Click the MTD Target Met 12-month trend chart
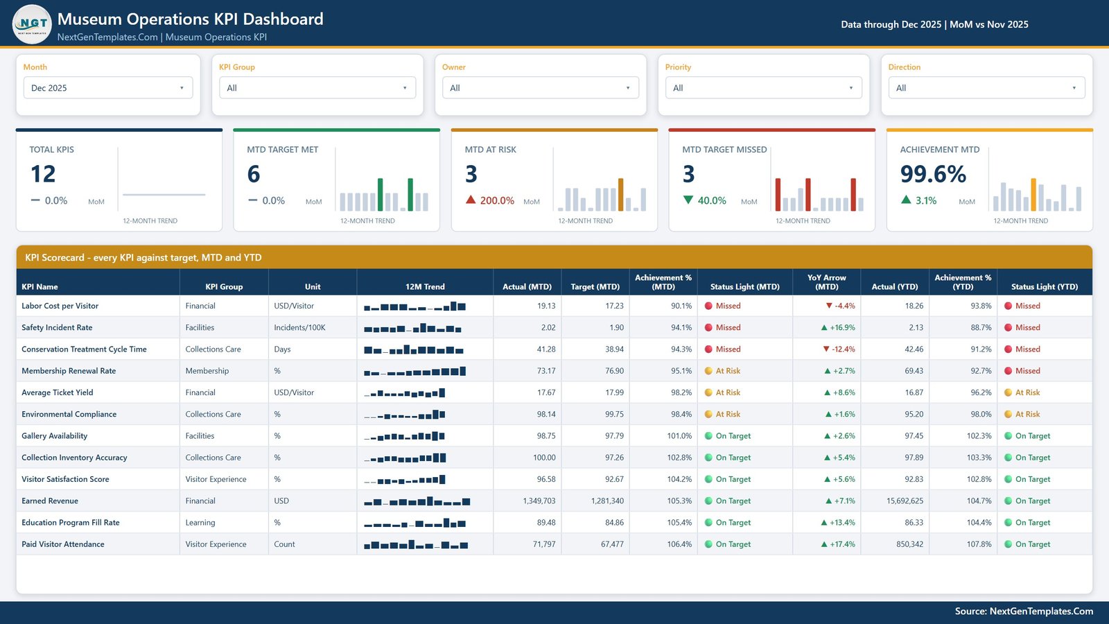1109x624 pixels. pyautogui.click(x=384, y=194)
